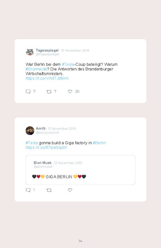This screenshot has width=161, height=248.
Task: Click the reply icon on Tagesspiegel tweet
Action: 28,92
